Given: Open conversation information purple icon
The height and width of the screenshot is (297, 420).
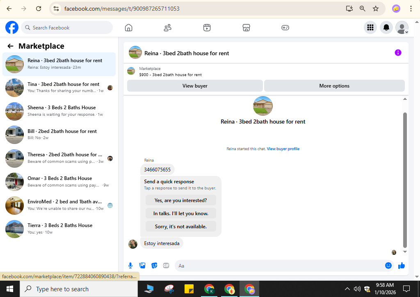Looking at the screenshot, I should coord(398,53).
